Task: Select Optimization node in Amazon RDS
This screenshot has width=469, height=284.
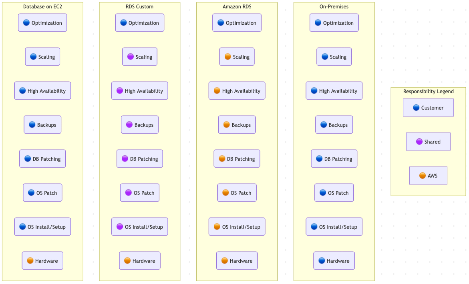Action: [237, 23]
